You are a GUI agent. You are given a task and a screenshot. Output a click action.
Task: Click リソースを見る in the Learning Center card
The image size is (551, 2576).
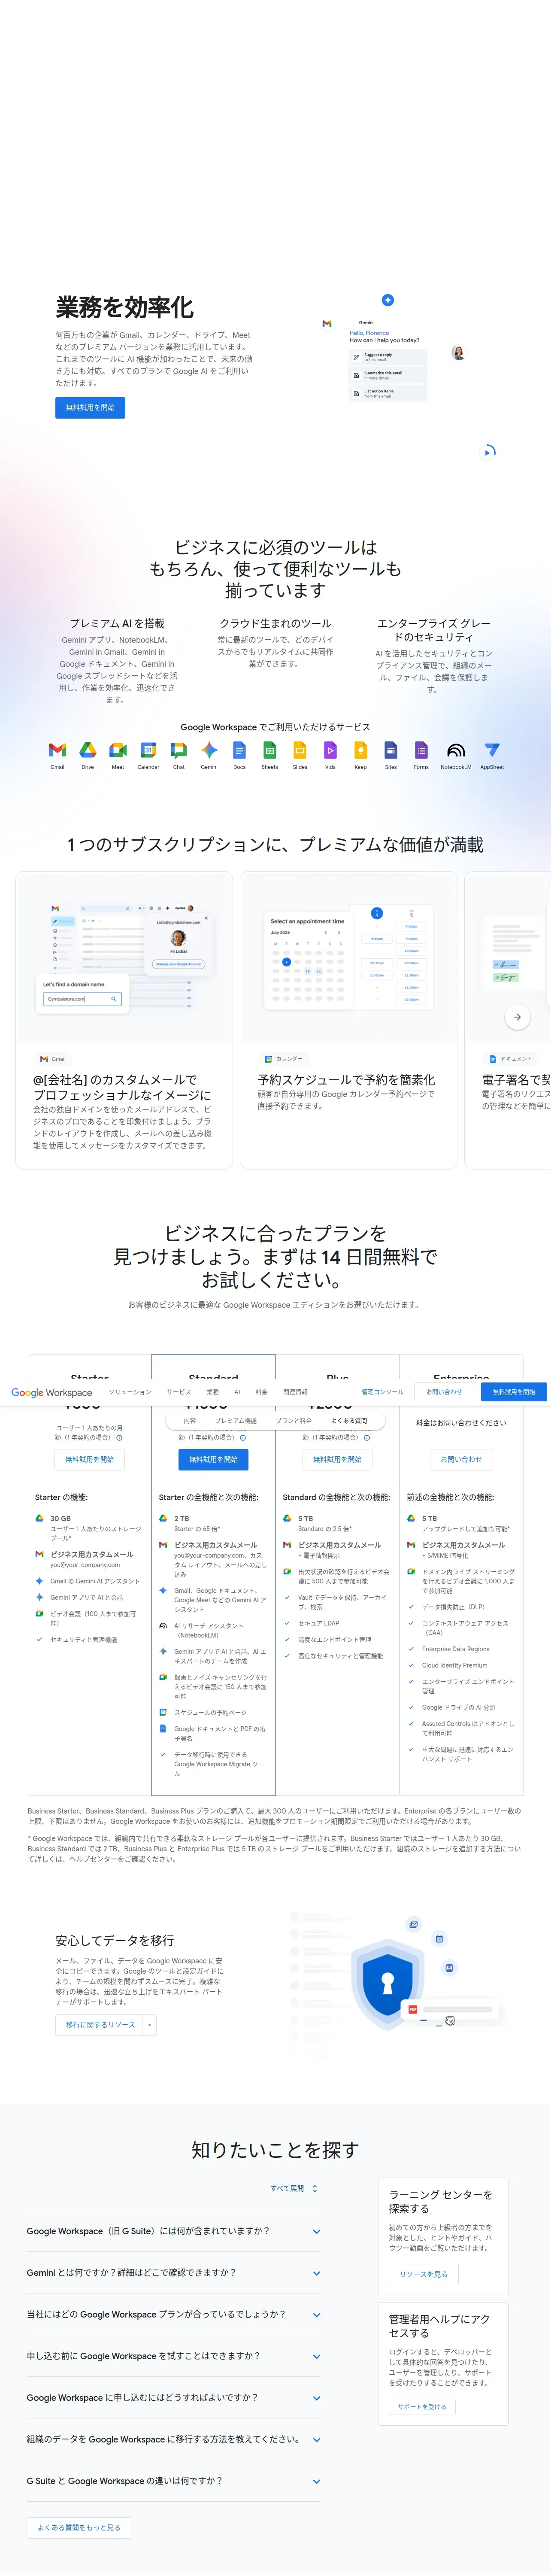(424, 2274)
